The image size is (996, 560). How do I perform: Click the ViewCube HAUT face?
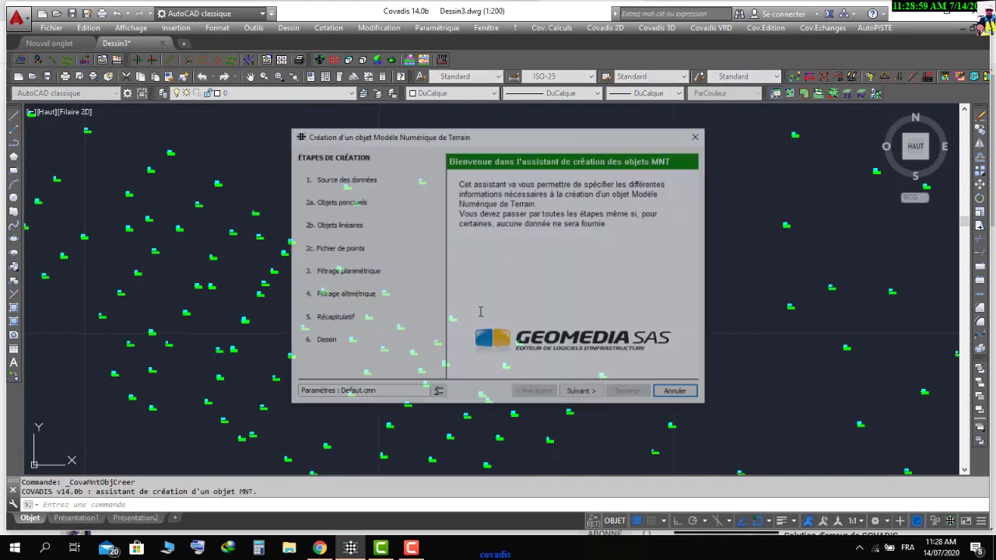(x=915, y=146)
